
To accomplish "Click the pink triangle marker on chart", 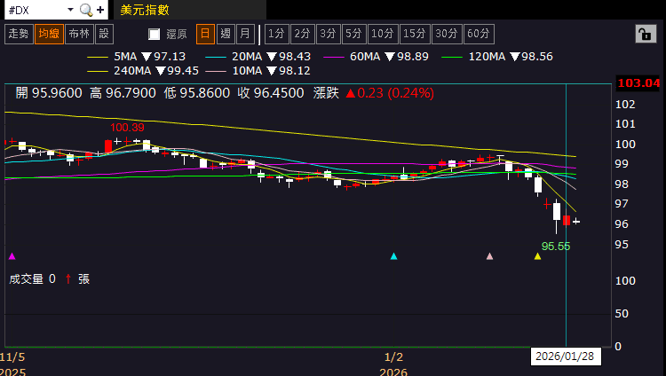I will pyautogui.click(x=489, y=256).
